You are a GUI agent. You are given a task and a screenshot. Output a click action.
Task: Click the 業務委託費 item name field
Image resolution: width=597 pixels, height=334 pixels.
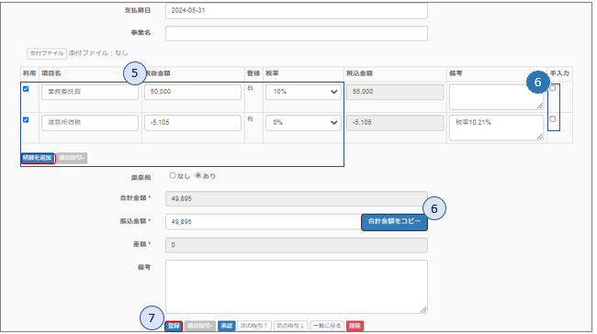pos(90,92)
